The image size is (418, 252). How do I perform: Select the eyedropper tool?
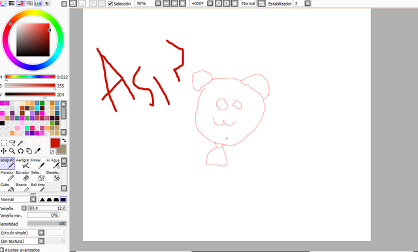[x=38, y=151]
